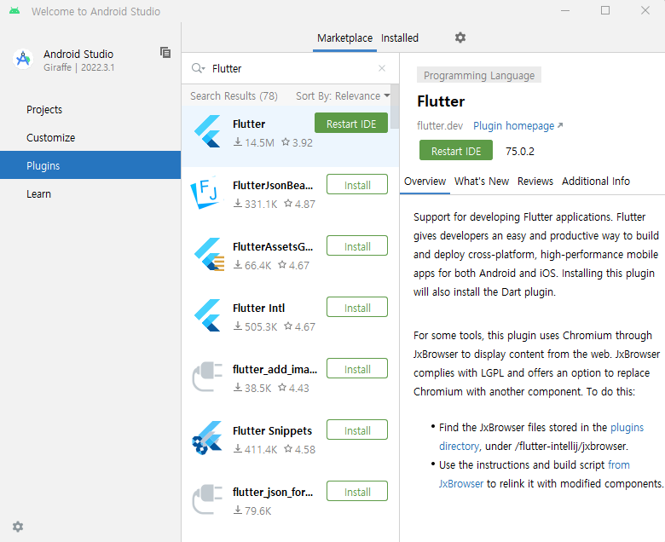This screenshot has width=665, height=542.
Task: Open the 'from JxBrowser' link
Action: coord(619,464)
